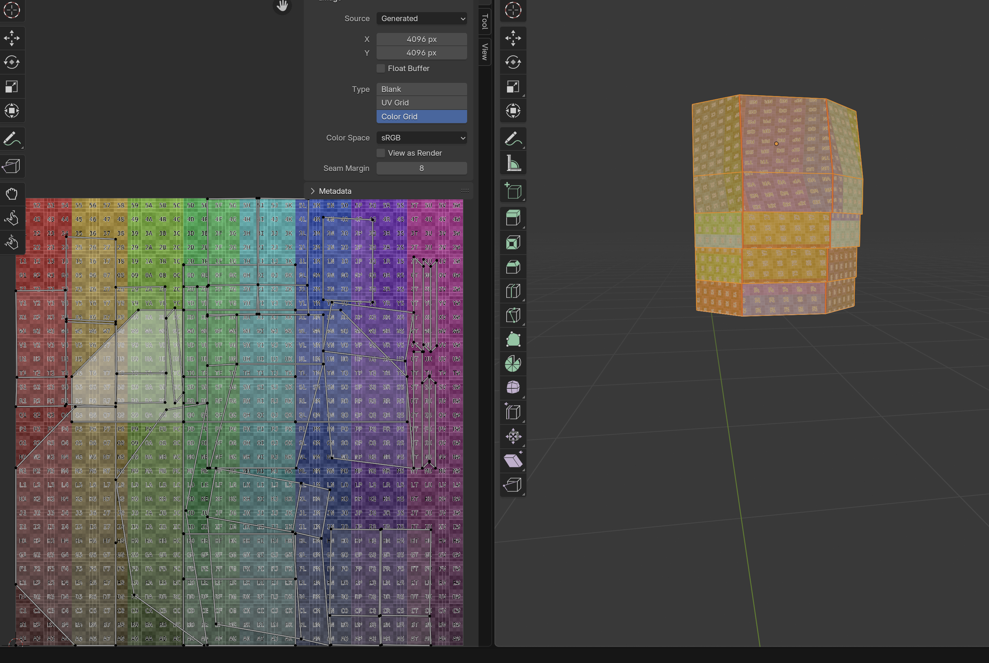989x663 pixels.
Task: Select the Bevel tool
Action: (x=513, y=267)
